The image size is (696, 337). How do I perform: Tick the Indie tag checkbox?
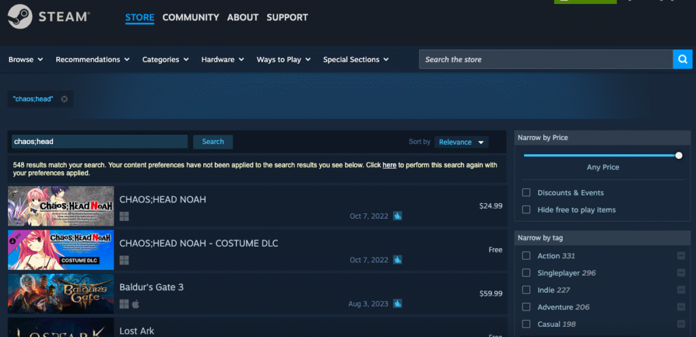[526, 290]
